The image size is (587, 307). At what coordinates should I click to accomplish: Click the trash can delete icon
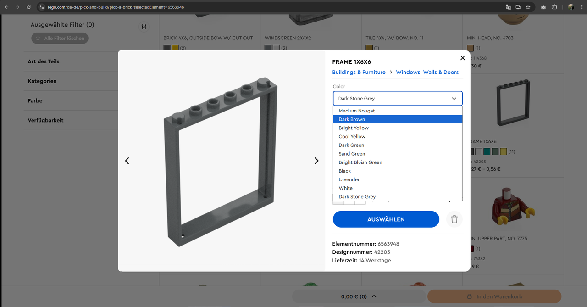click(454, 219)
